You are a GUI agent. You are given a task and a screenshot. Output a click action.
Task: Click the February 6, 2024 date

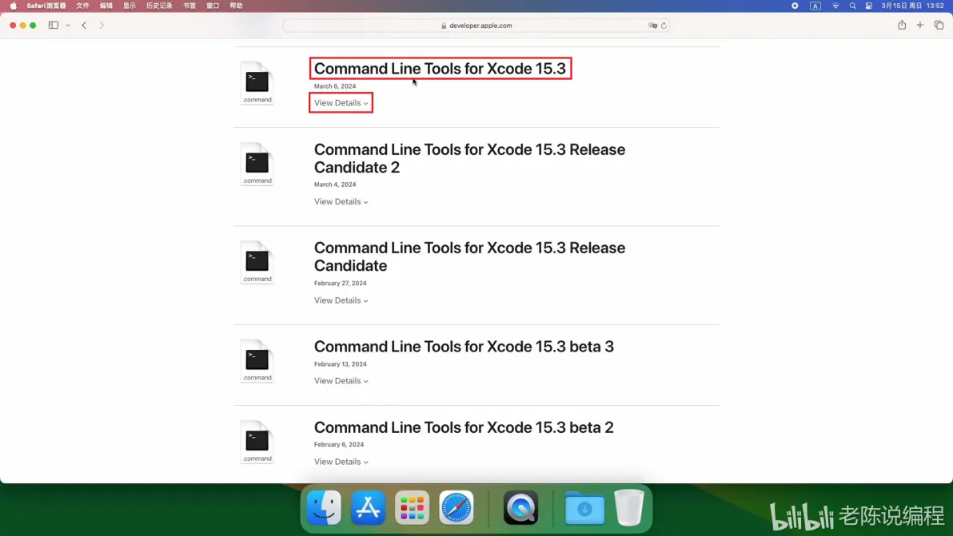pos(338,444)
